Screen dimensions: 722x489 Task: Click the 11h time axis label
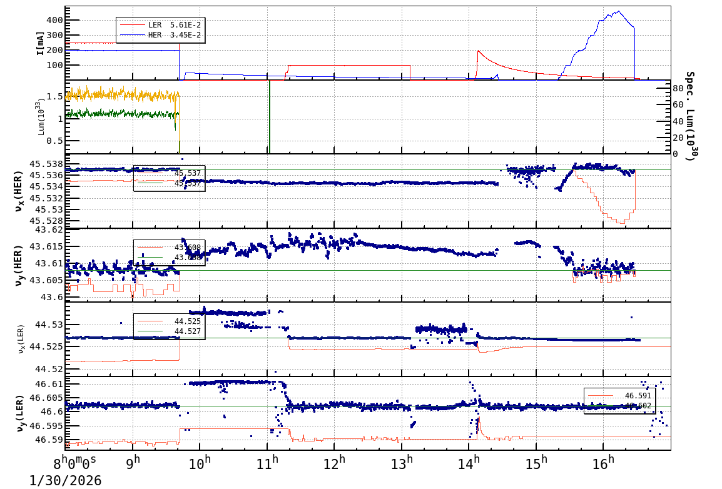[x=268, y=462]
